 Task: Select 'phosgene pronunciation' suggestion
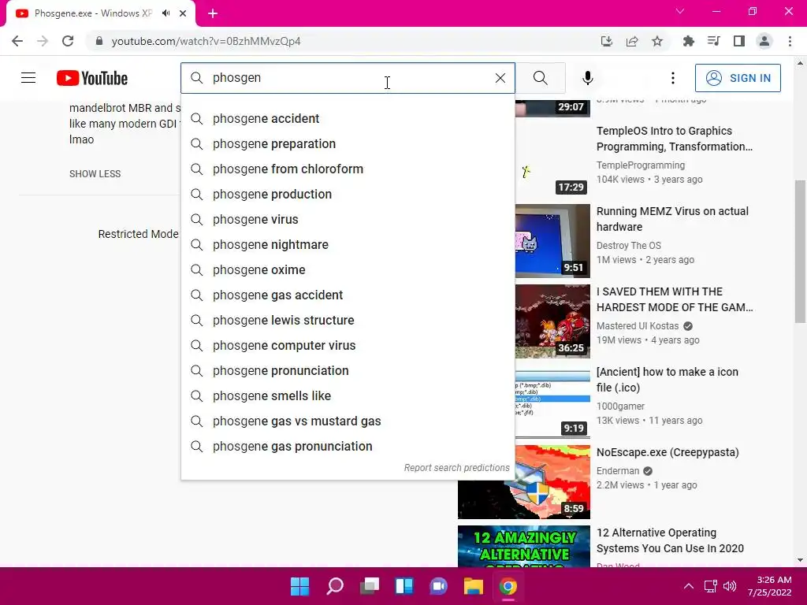tap(348, 370)
